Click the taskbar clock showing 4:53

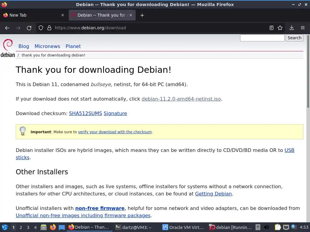(x=304, y=227)
